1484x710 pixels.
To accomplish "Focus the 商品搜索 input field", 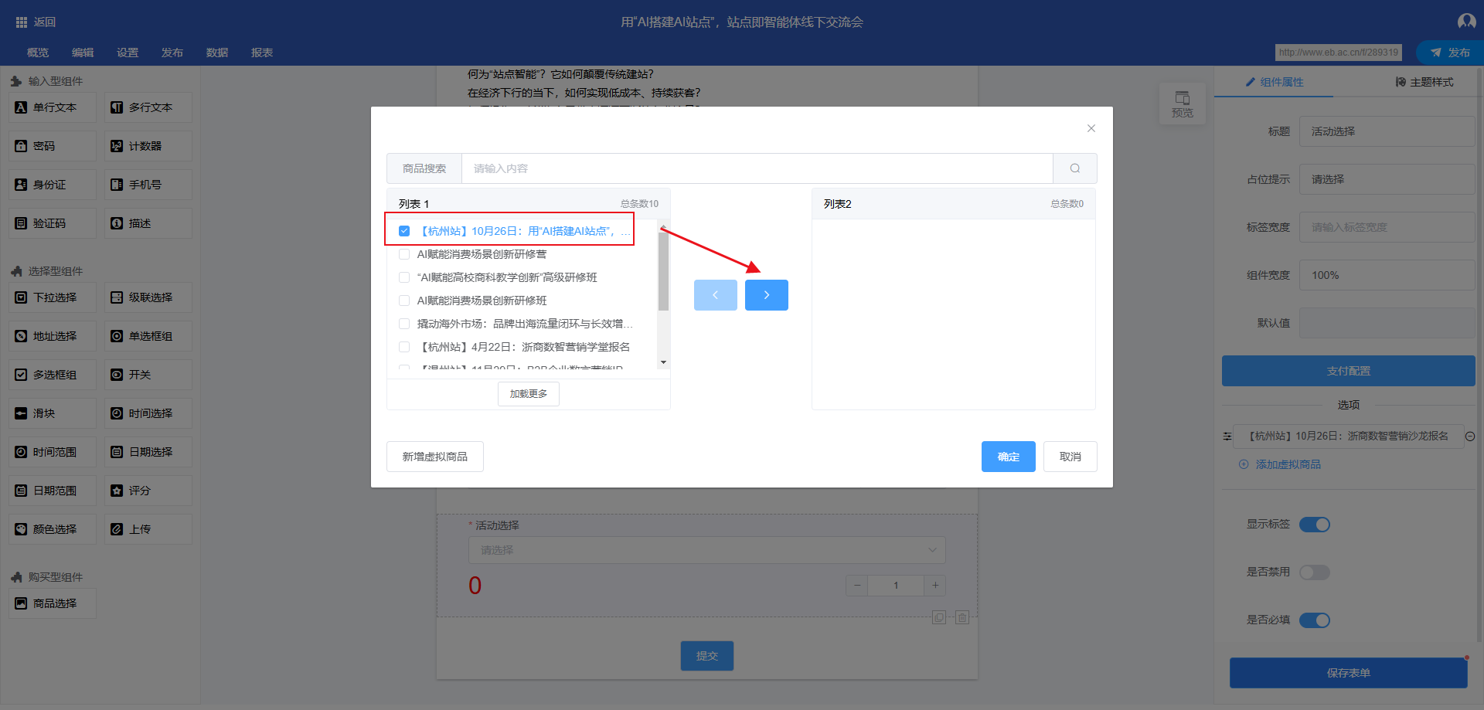I will click(757, 168).
